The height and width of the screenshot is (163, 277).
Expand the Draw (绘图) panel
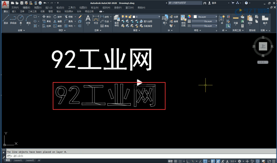point(21,30)
